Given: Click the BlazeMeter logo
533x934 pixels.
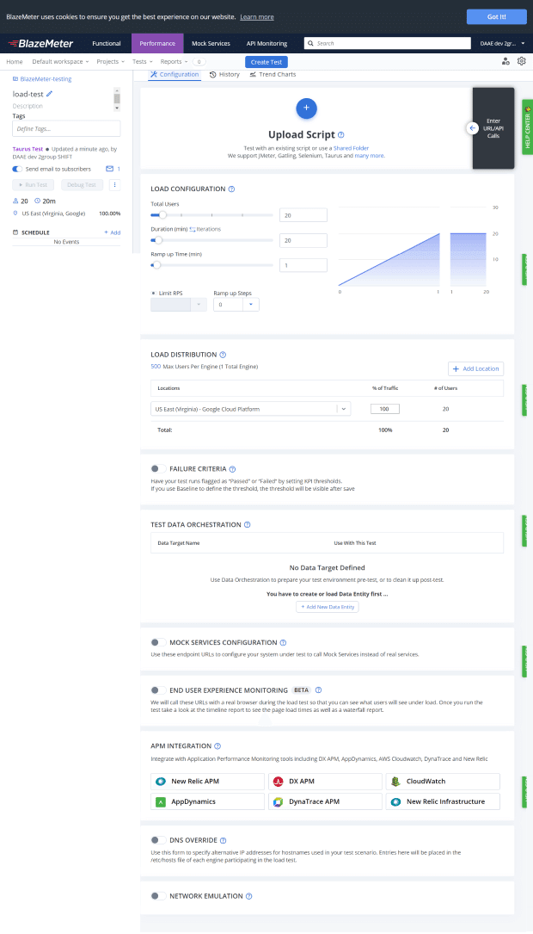Looking at the screenshot, I should pyautogui.click(x=40, y=44).
